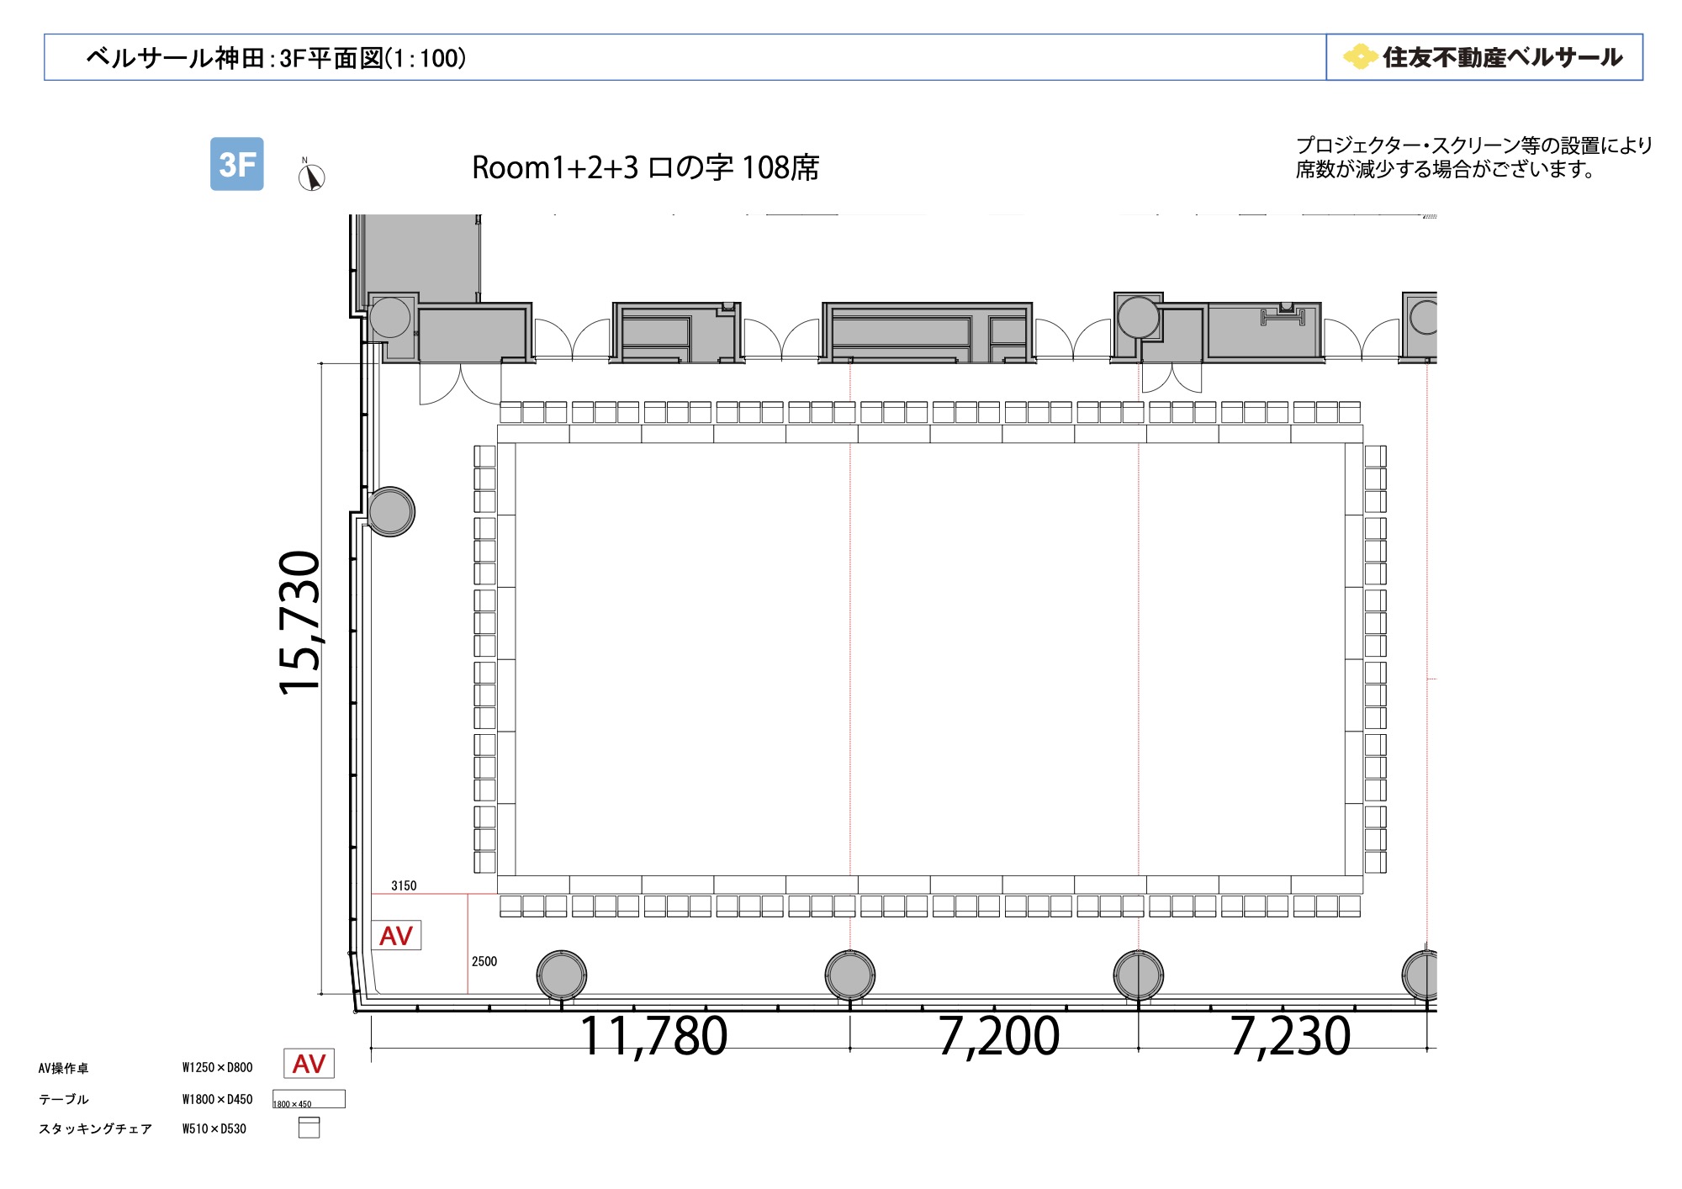Viewport: 1682px width, 1189px height.
Task: Click the 1800×450 table legend symbol
Action: pyautogui.click(x=309, y=1099)
